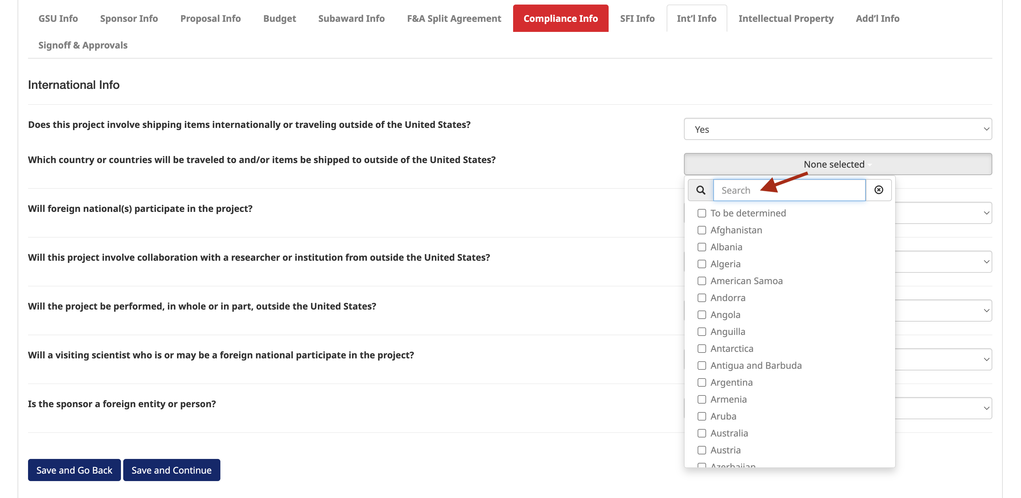Select the Angola checkbox
The width and height of the screenshot is (1021, 498).
click(702, 315)
